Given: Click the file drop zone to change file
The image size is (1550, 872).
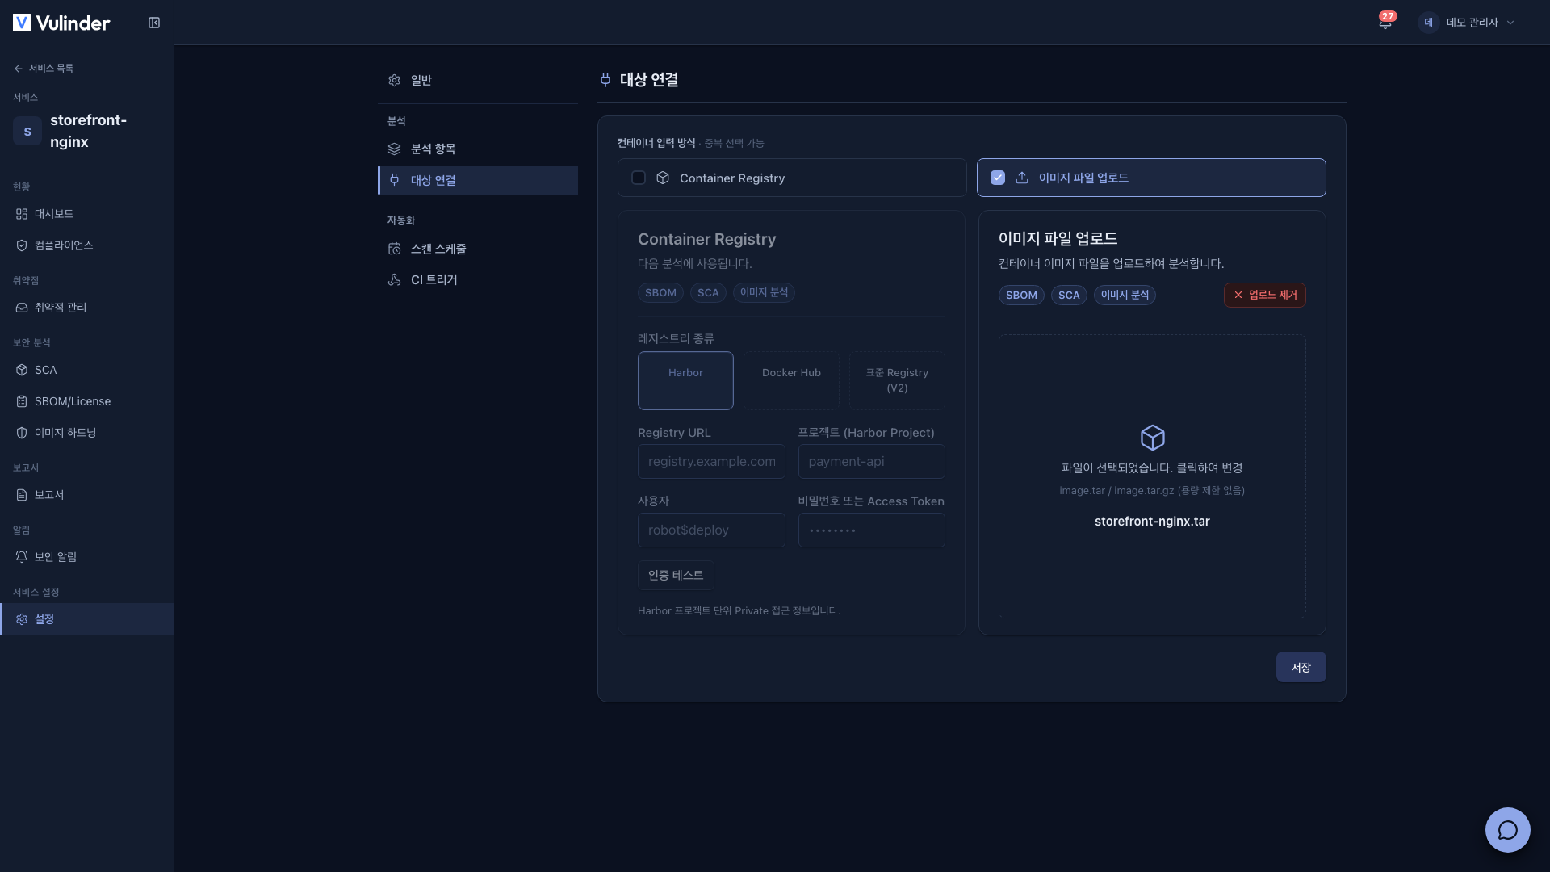Looking at the screenshot, I should (1152, 477).
